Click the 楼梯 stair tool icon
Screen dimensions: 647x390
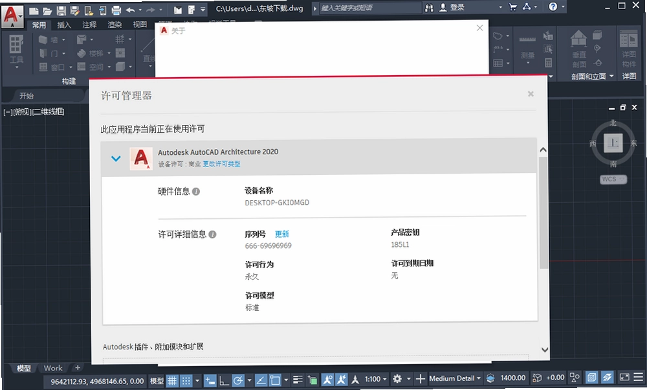click(82, 53)
